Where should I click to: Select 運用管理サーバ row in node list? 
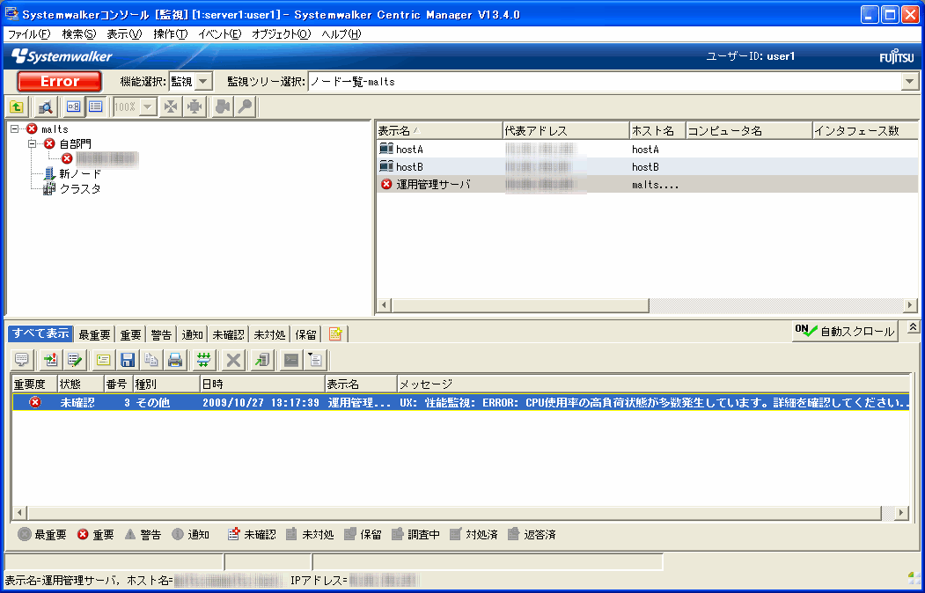point(647,185)
